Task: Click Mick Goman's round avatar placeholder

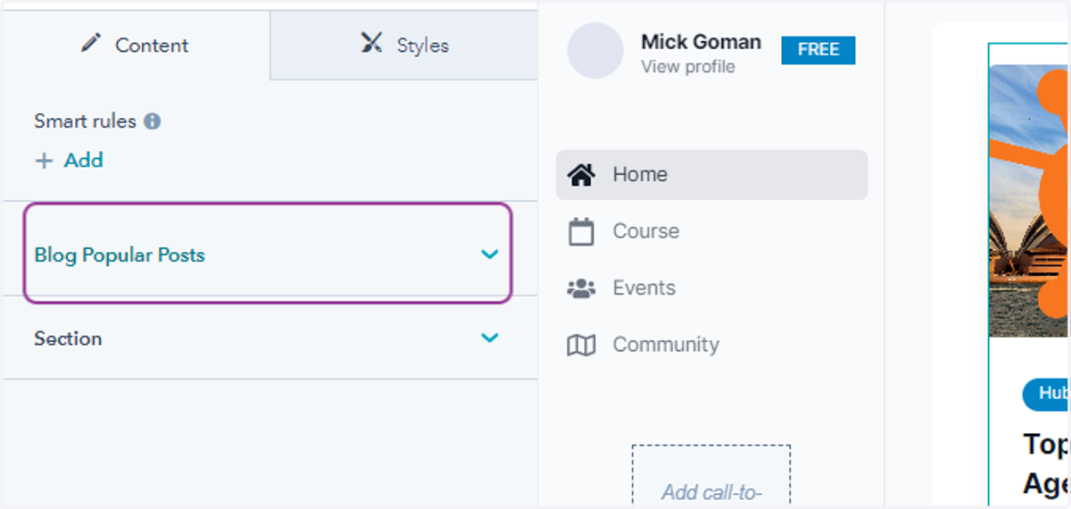Action: [595, 51]
